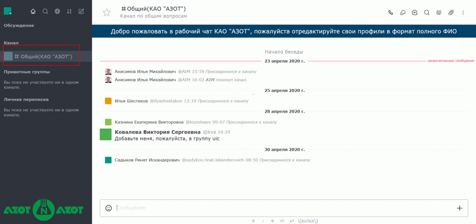Start a call with phone icon
476x224 pixels.
click(390, 13)
